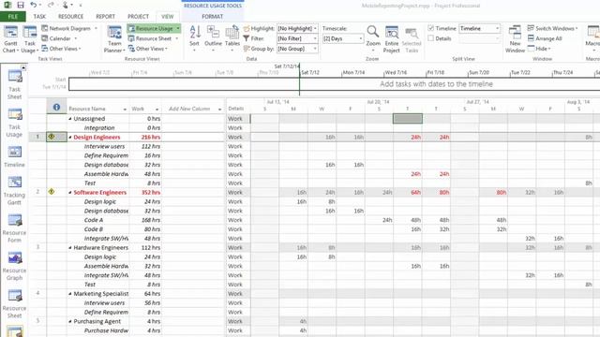This screenshot has height=337, width=600.
Task: Collapse the Purchasing Agent group
Action: click(x=70, y=321)
